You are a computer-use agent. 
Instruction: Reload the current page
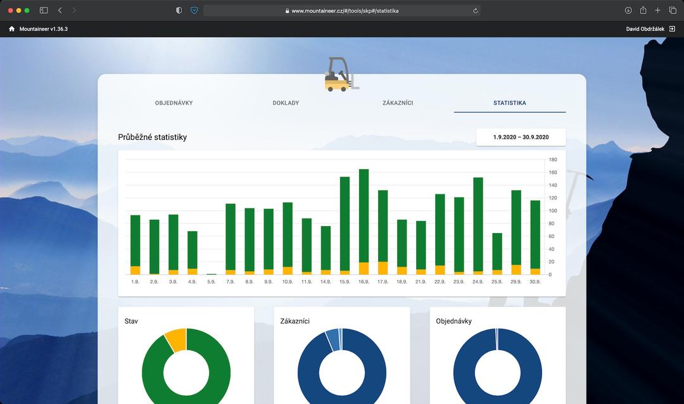pos(475,11)
